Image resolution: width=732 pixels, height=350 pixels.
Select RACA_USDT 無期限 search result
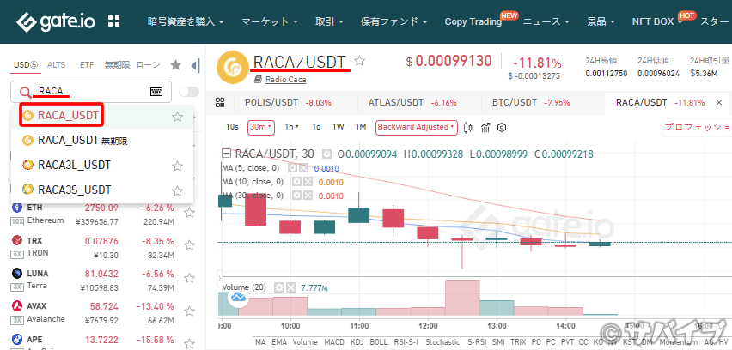tap(102, 141)
